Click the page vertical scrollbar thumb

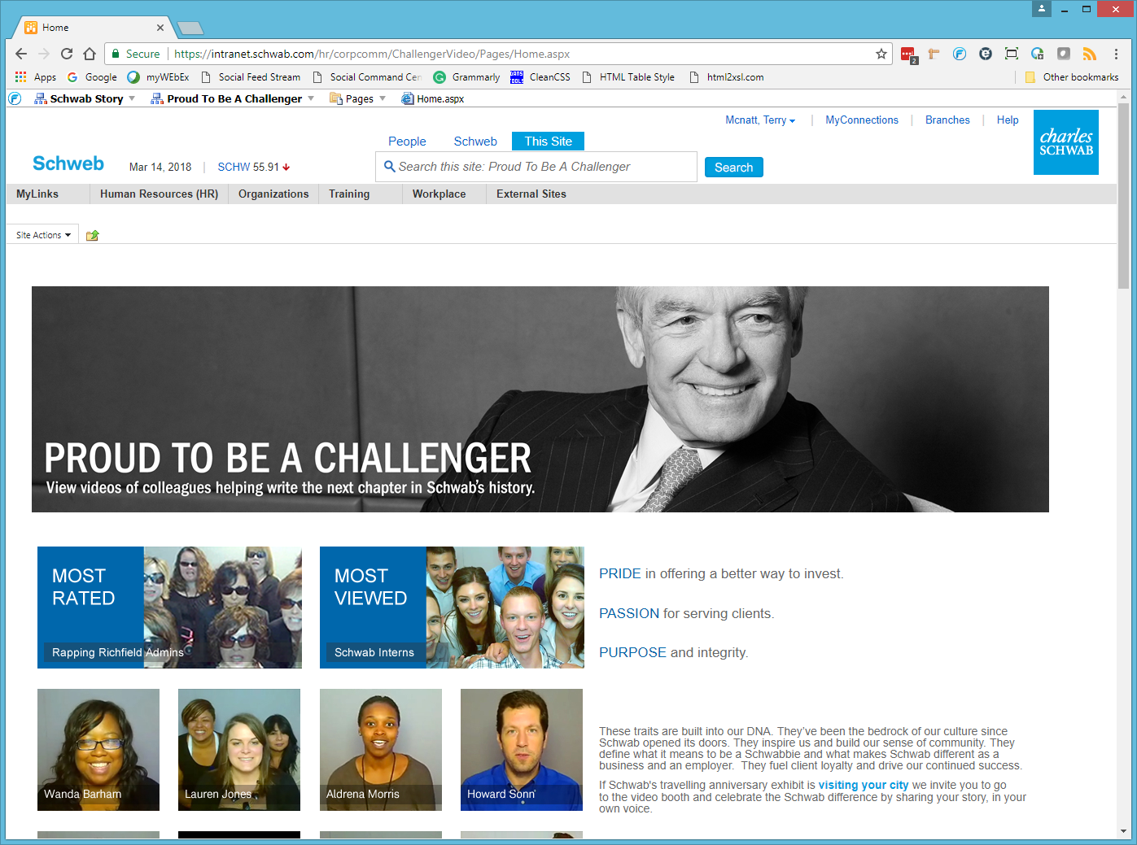coord(1123,195)
